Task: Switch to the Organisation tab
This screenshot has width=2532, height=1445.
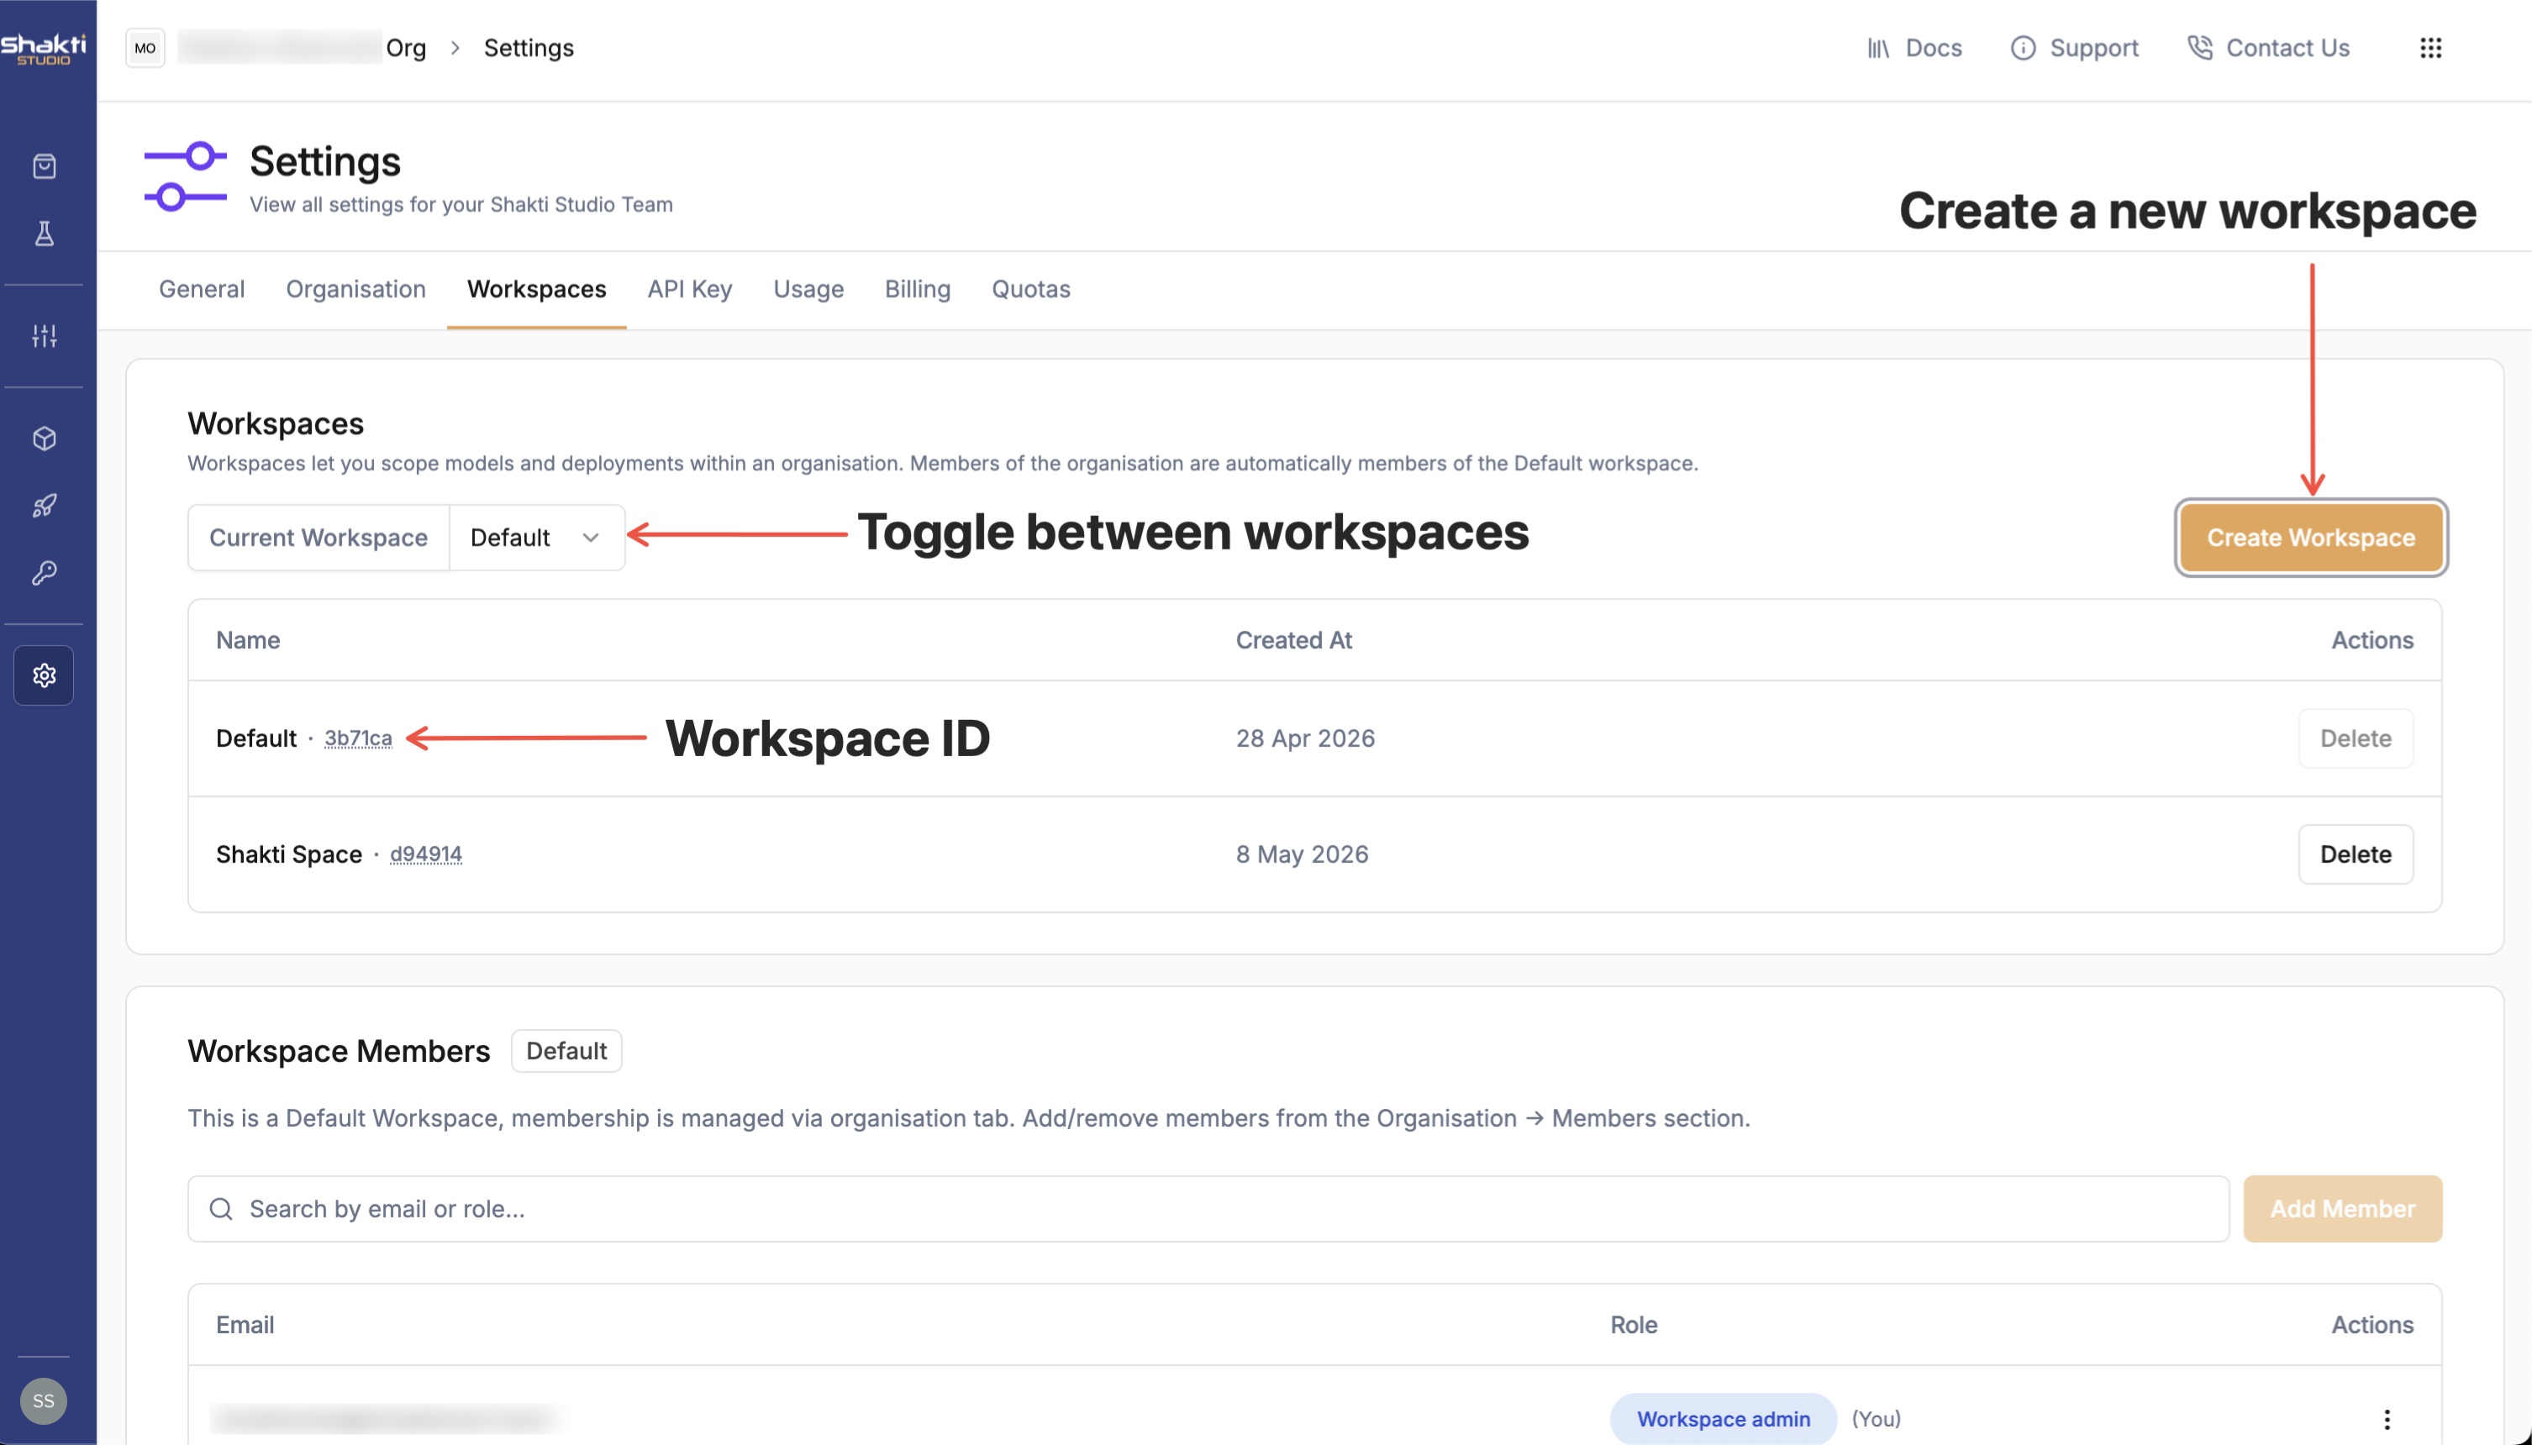Action: (x=355, y=289)
